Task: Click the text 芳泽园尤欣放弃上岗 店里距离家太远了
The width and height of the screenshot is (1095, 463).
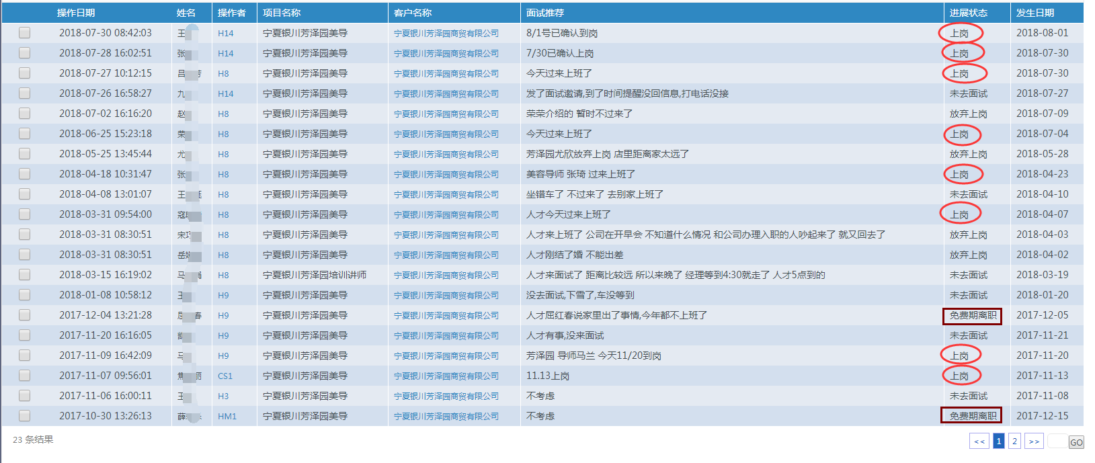Action: coord(608,154)
